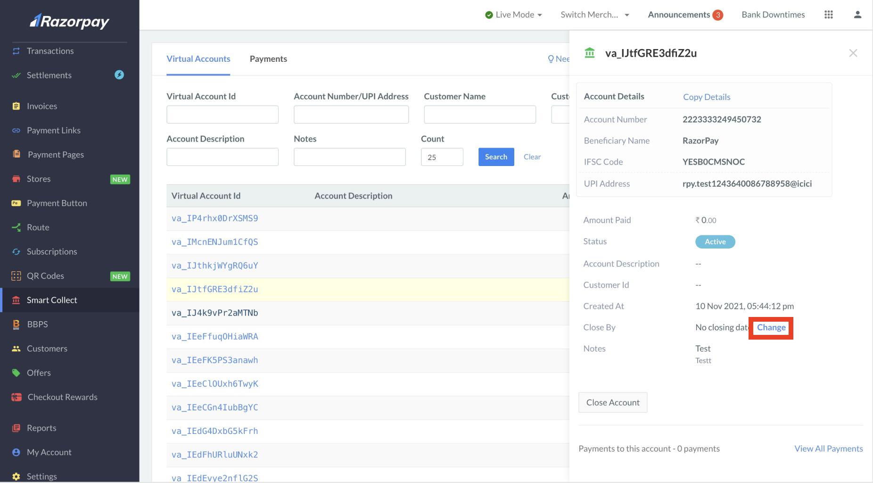Open virtual account va_IEdG4DxbG5kFrh
873x483 pixels.
[214, 431]
